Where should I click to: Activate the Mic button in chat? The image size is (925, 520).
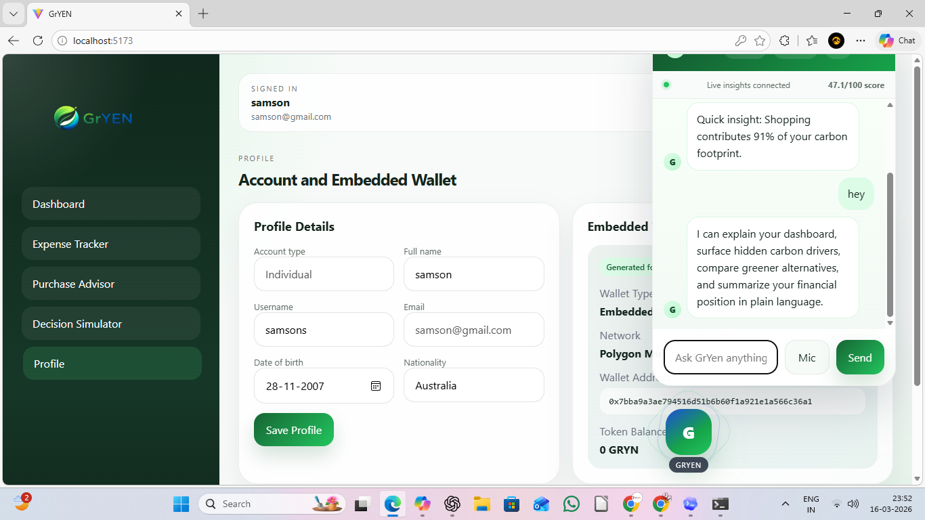coord(807,357)
